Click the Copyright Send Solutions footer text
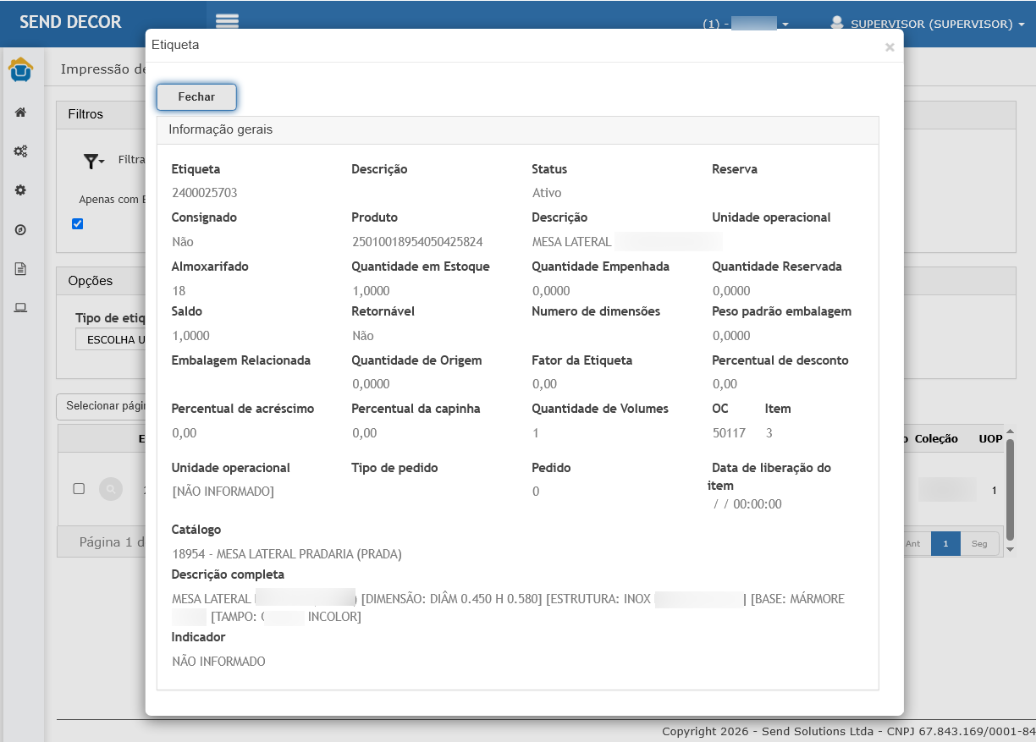Image resolution: width=1036 pixels, height=742 pixels. (849, 731)
